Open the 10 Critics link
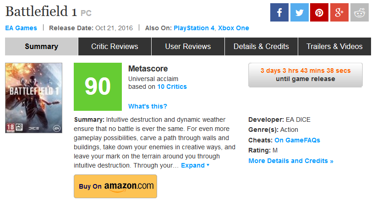The height and width of the screenshot is (201, 377). pos(172,87)
